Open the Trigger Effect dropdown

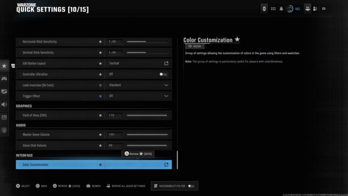pyautogui.click(x=166, y=96)
